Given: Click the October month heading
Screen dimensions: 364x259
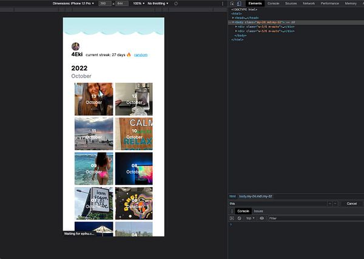Looking at the screenshot, I should (x=81, y=76).
